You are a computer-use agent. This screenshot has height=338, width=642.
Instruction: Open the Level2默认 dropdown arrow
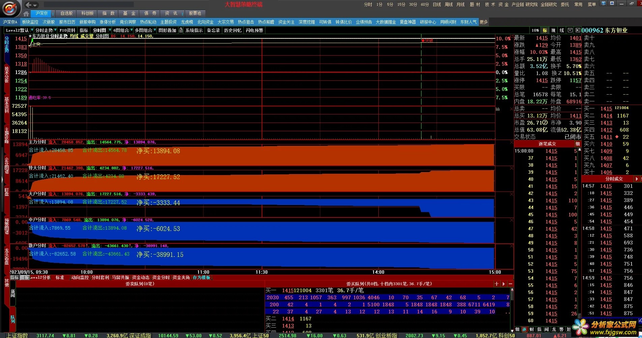coord(32,30)
